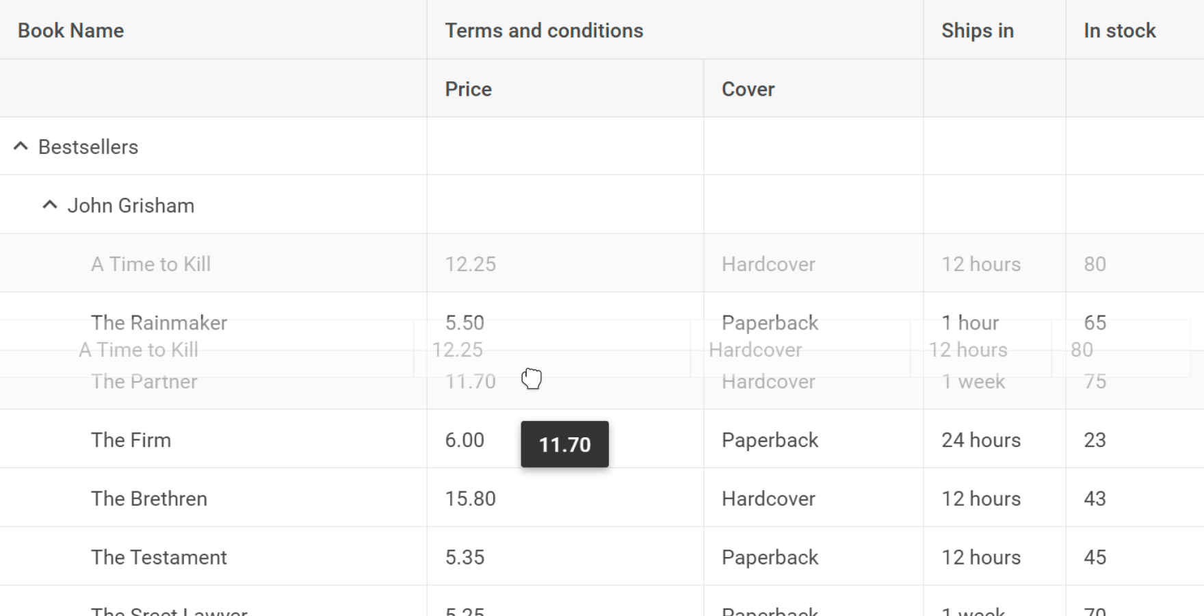Click the Terms and conditions header
Image resolution: width=1204 pixels, height=616 pixels.
tap(544, 31)
